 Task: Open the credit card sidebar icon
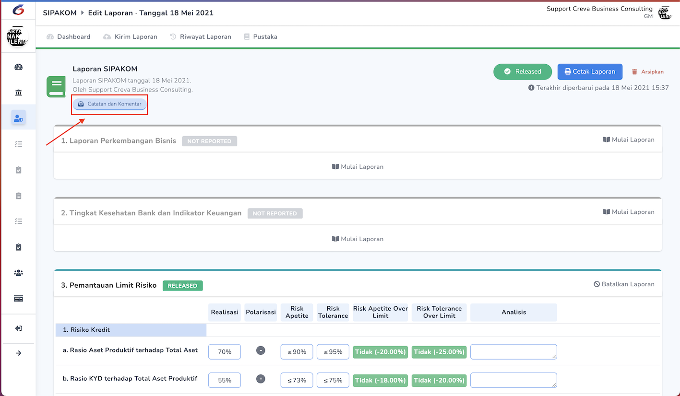point(18,299)
